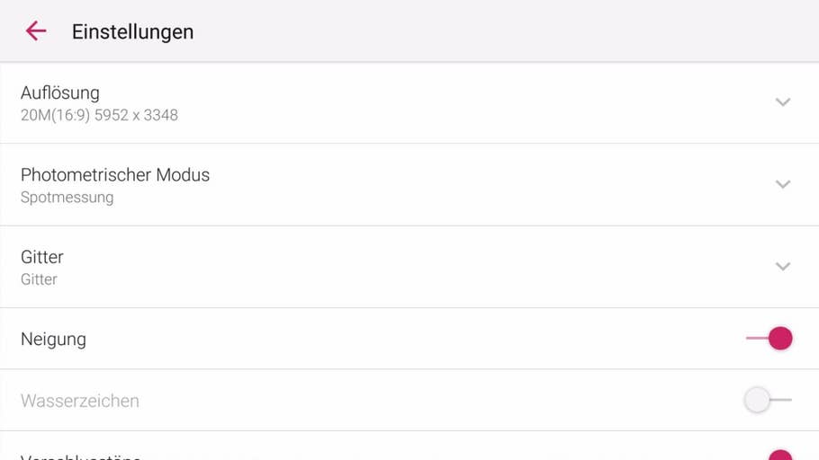This screenshot has height=460, width=819.
Task: Expand the Auflösung dropdown chevron
Action: coord(783,102)
